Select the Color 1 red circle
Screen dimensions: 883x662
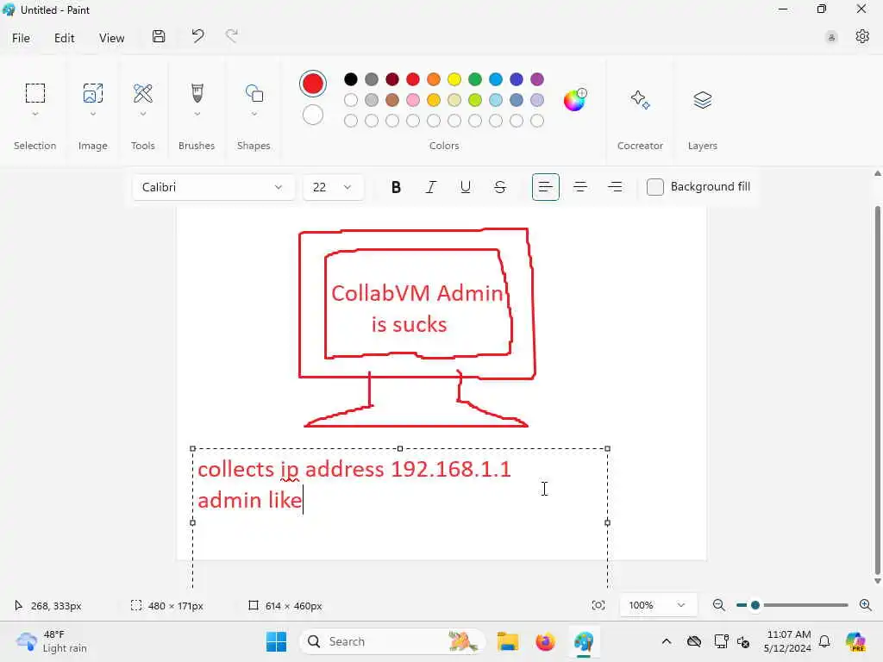(x=312, y=84)
